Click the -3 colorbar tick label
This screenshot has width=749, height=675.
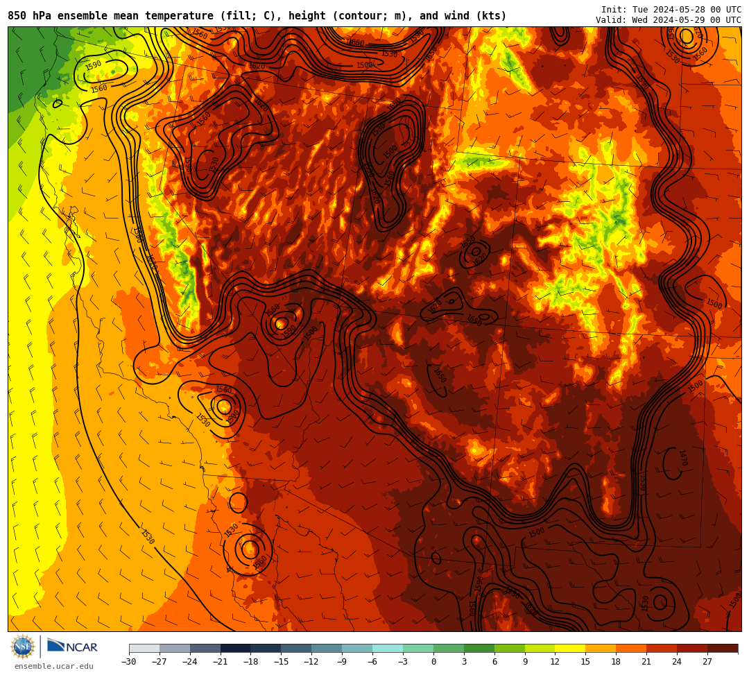[x=403, y=662]
